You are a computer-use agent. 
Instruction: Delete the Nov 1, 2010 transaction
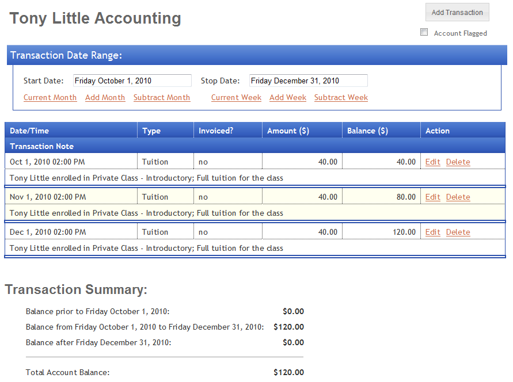click(458, 197)
